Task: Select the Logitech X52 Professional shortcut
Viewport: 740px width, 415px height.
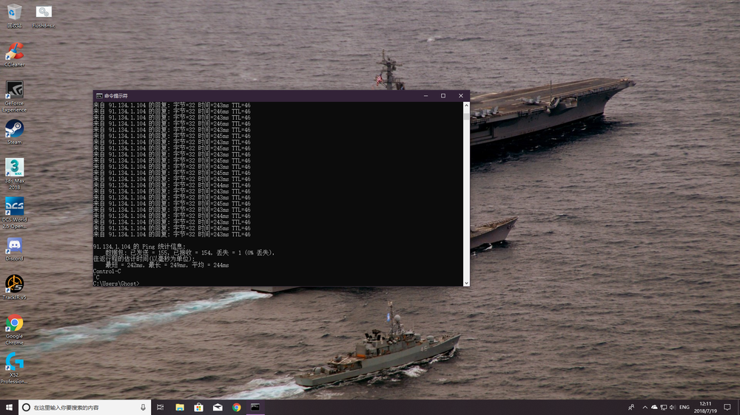Action: [14, 368]
